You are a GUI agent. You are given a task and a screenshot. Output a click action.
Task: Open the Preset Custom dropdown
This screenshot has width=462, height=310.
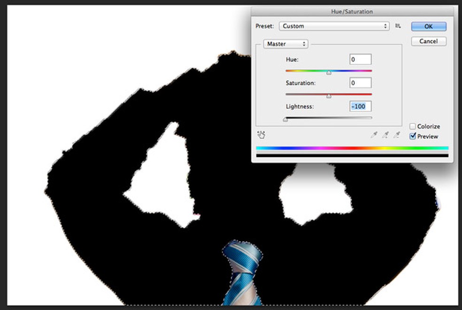tap(334, 26)
